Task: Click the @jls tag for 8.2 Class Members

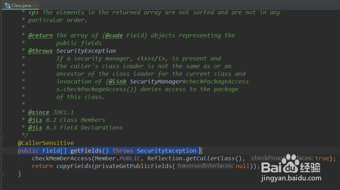Action: tap(35, 120)
